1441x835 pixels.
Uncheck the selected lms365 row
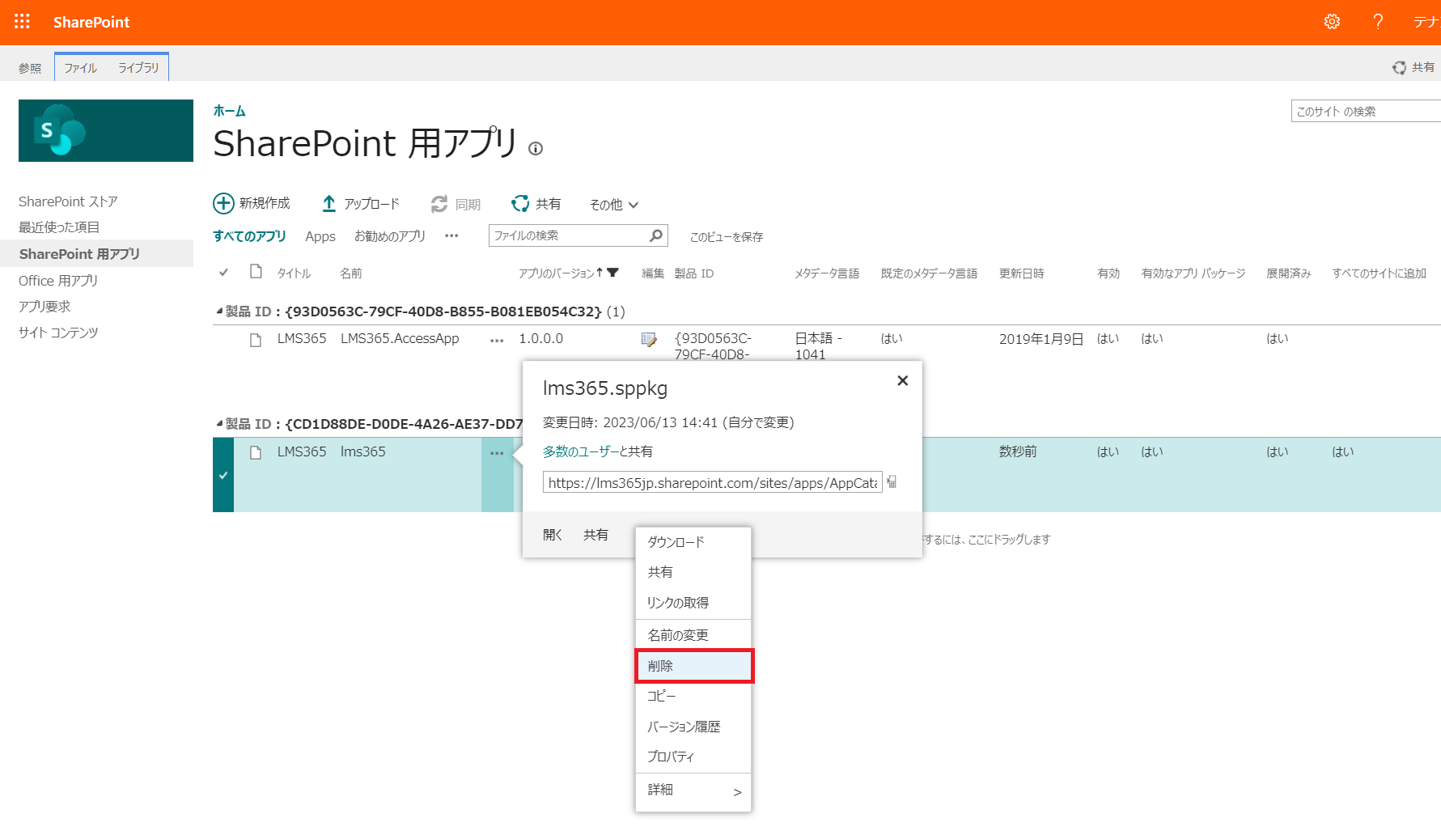223,475
